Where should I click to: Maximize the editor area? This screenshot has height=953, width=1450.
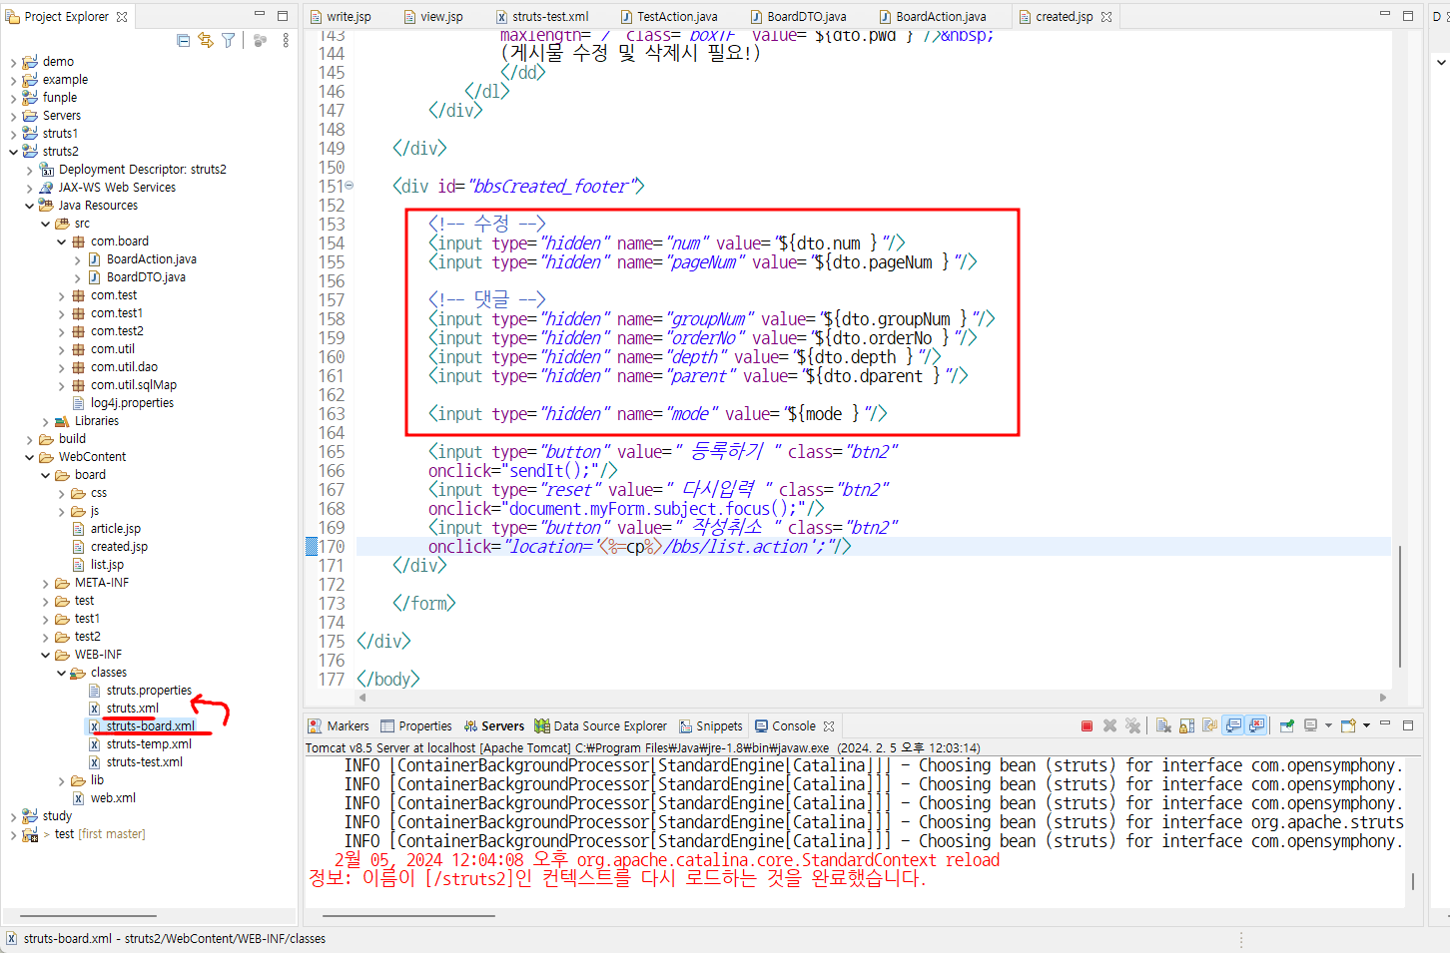coord(1408,15)
